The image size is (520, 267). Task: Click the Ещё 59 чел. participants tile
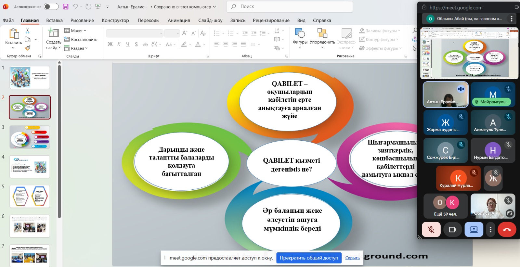coord(446,206)
